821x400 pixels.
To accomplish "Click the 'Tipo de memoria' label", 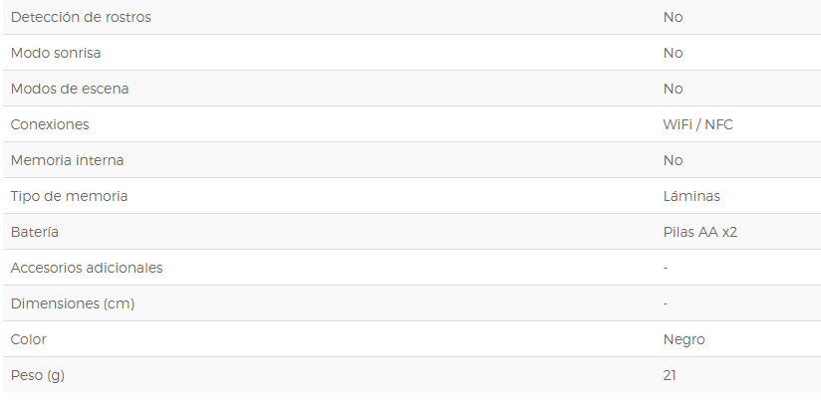I will click(x=69, y=196).
